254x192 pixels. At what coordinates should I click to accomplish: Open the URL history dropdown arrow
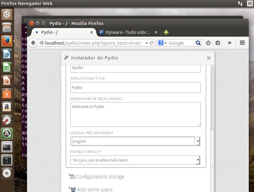(x=146, y=43)
